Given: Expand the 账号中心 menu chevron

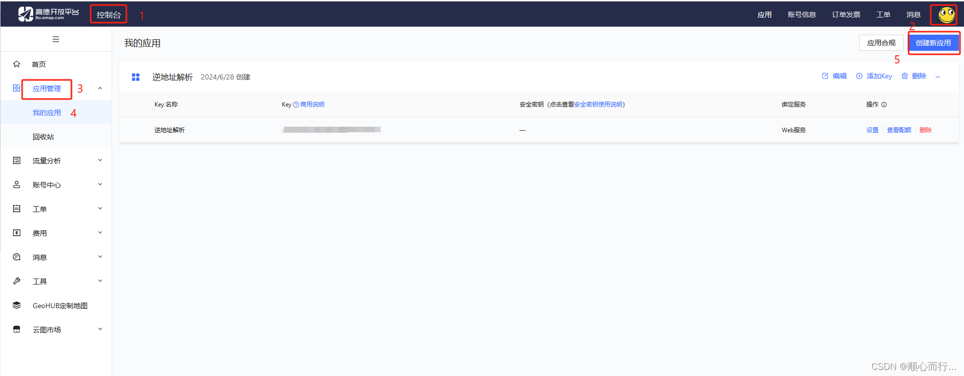Looking at the screenshot, I should point(100,184).
